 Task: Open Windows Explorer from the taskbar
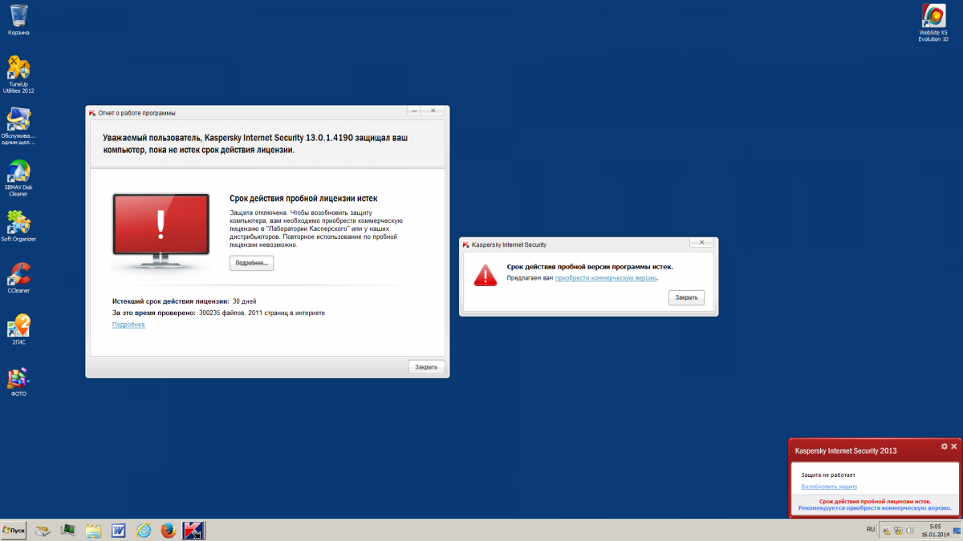pyautogui.click(x=93, y=531)
